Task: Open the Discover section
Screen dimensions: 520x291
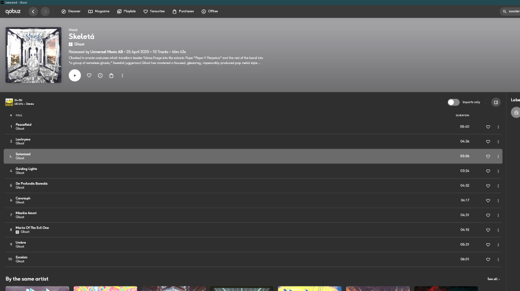Action: (71, 11)
